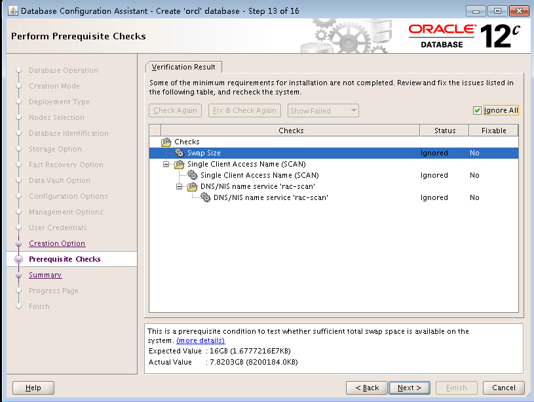Image resolution: width=534 pixels, height=402 pixels.
Task: Click the Fix & Check Again button
Action: click(x=244, y=110)
